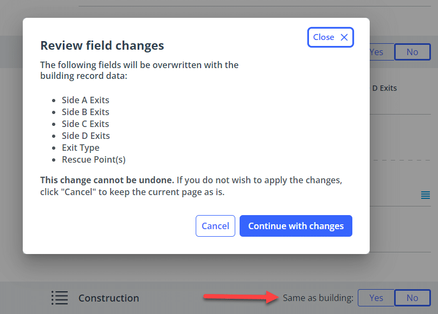Screen dimensions: 438x314
Task: Click the Construction section heading
Action: pyautogui.click(x=108, y=298)
